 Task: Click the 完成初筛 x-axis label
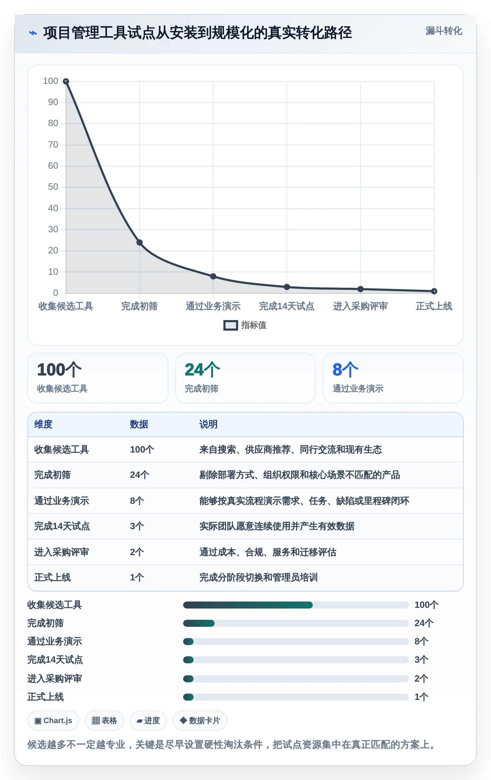(140, 306)
